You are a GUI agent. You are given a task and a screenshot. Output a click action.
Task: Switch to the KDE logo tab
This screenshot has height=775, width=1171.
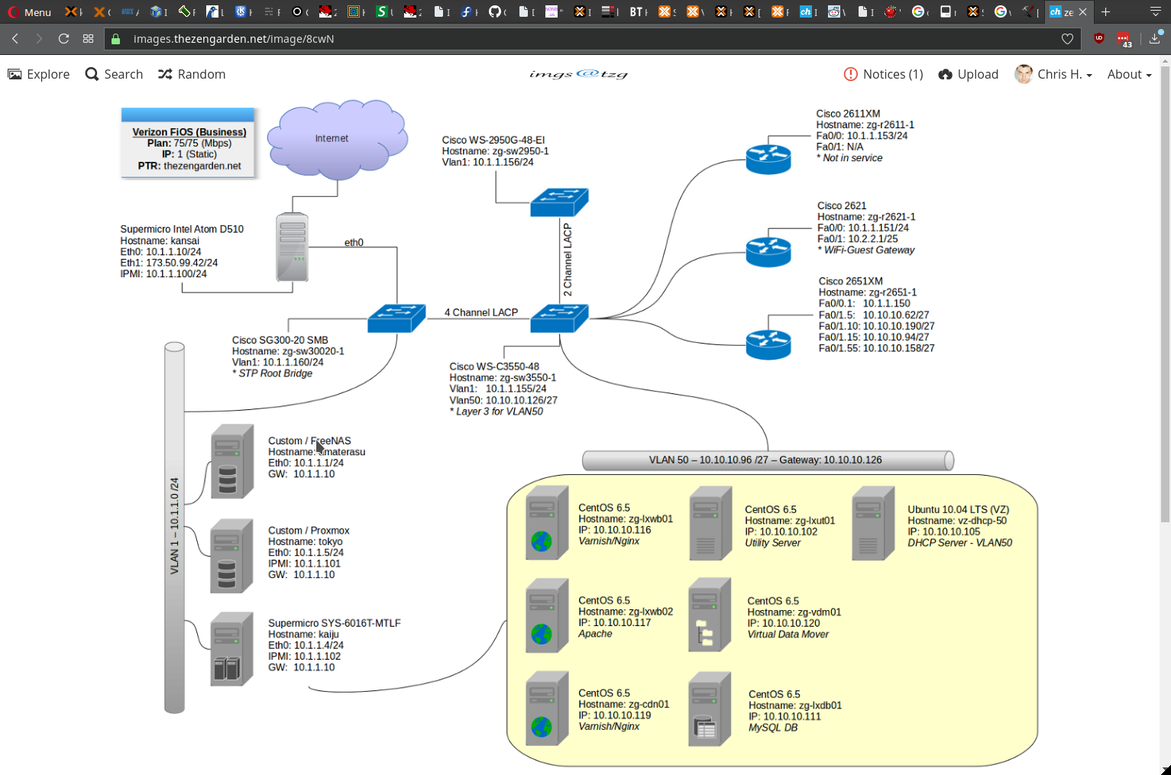click(x=244, y=11)
